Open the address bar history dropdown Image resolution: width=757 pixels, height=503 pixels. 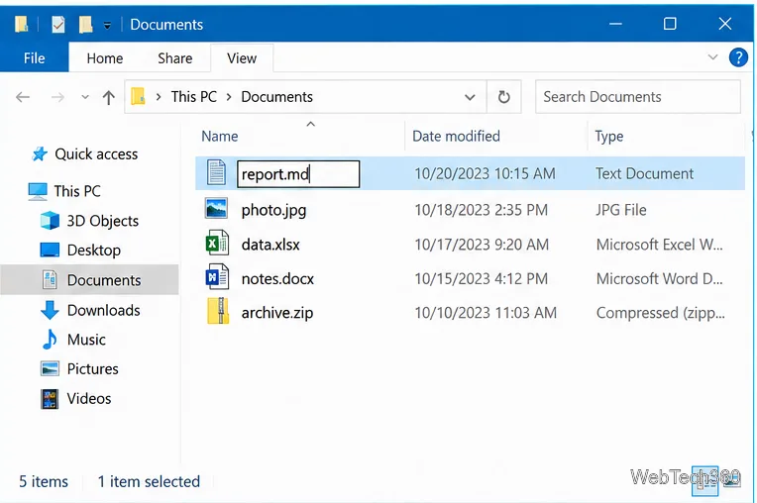click(470, 97)
